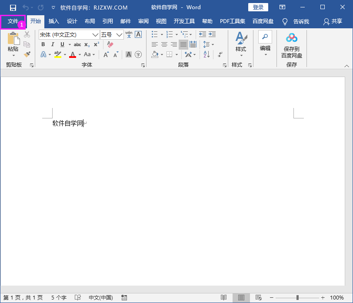Open the red Font Color swatch
Screen dimensions: 353x303
pos(73,54)
